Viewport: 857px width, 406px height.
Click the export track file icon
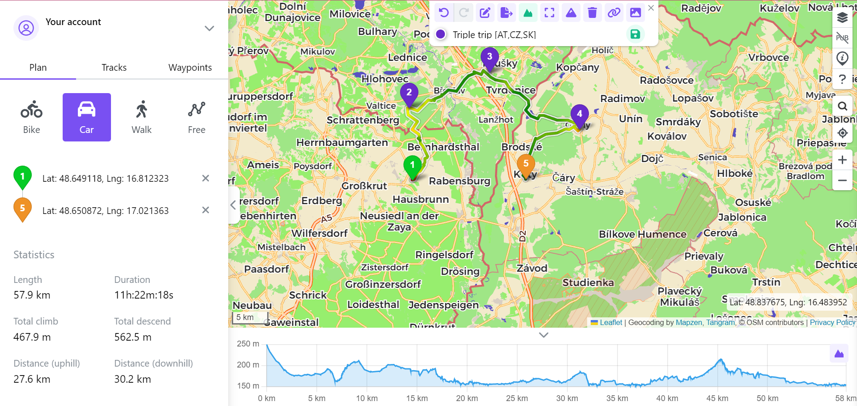pos(506,13)
